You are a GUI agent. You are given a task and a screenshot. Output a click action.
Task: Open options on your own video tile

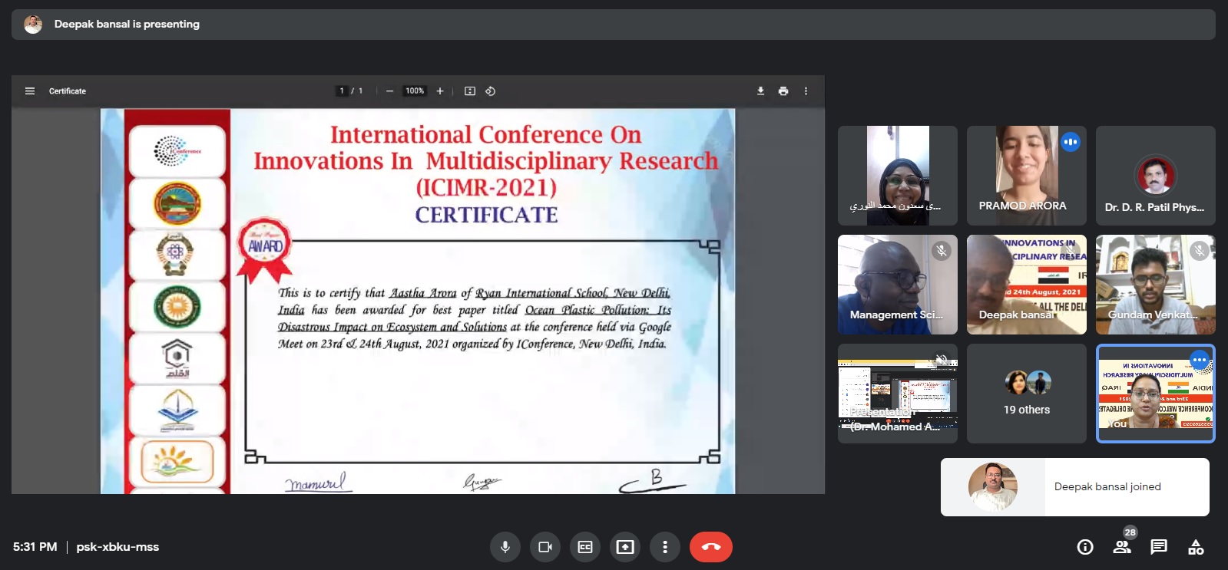click(x=1200, y=360)
